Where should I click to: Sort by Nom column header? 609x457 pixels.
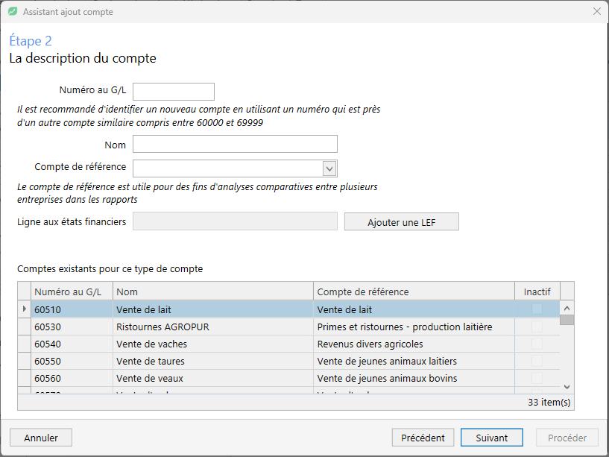(213, 291)
